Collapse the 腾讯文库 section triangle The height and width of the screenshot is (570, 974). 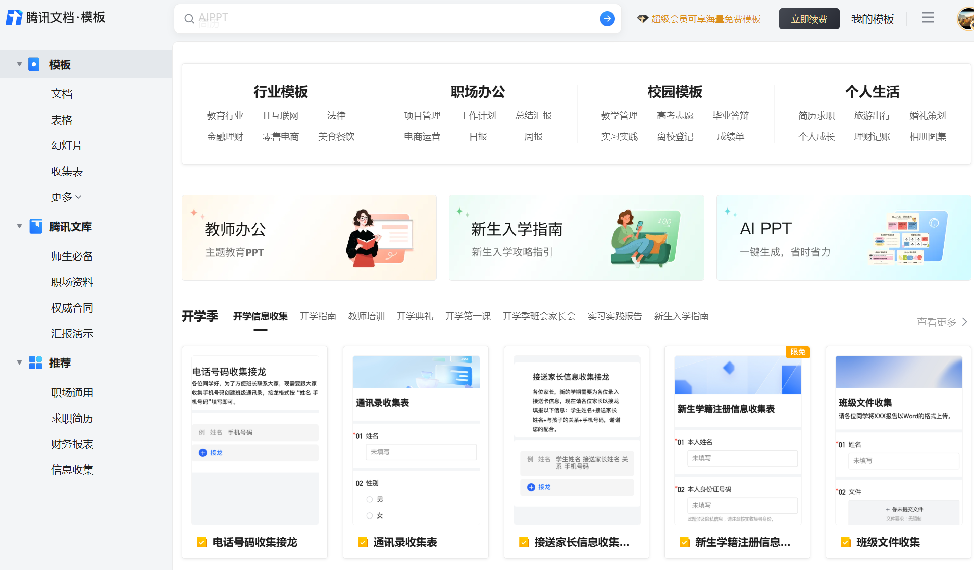pos(19,226)
